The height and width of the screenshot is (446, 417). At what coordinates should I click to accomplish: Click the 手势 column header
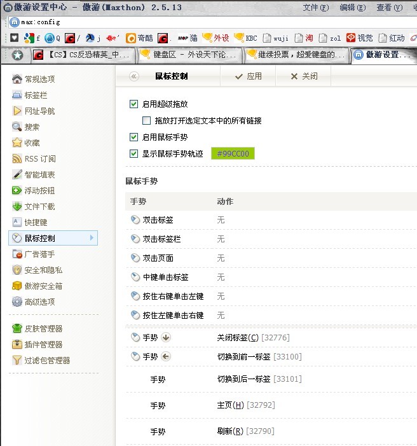tap(138, 202)
